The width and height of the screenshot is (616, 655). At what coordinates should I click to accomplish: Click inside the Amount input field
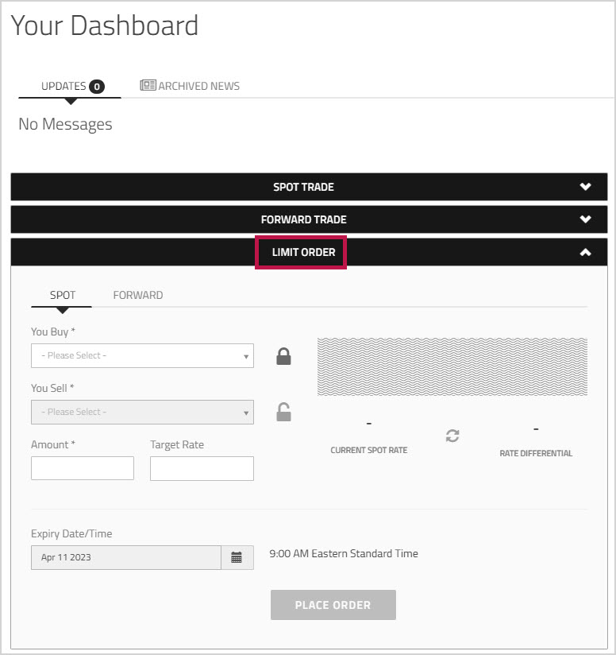pyautogui.click(x=82, y=468)
